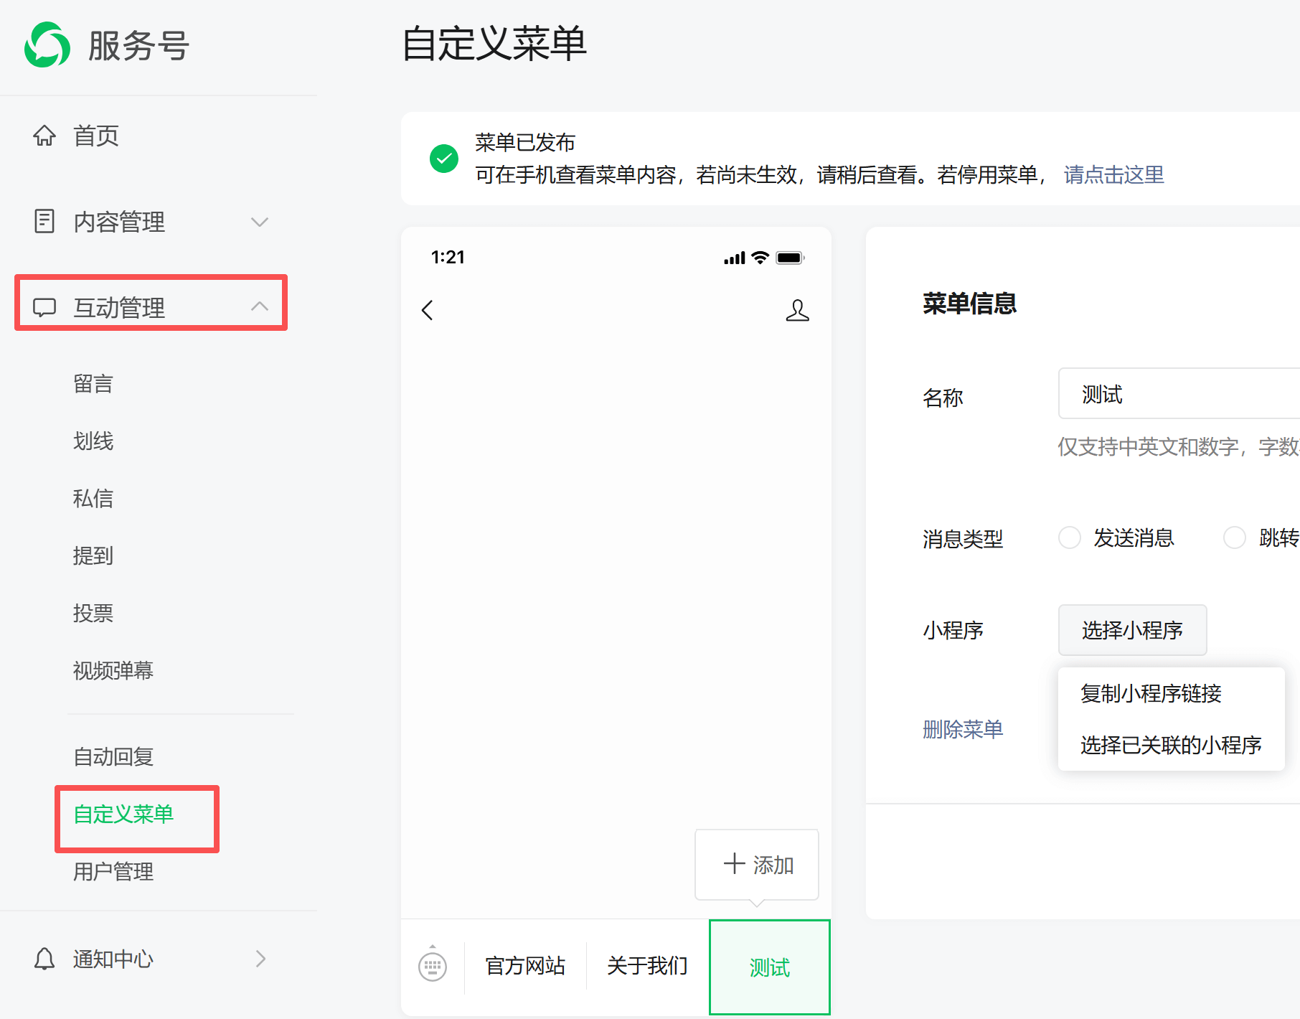
Task: Open the 自动回复 sidebar item
Action: pyautogui.click(x=113, y=756)
